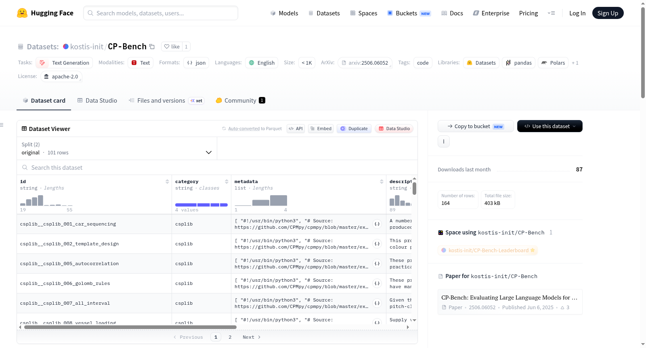Copy the dataset name with the copy icon
This screenshot has width=646, height=348.
[152, 46]
